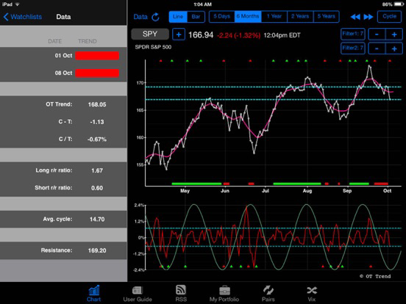Image resolution: width=406 pixels, height=304 pixels.
Task: Decrease Filter1 with the minus button
Action: [x=377, y=34]
